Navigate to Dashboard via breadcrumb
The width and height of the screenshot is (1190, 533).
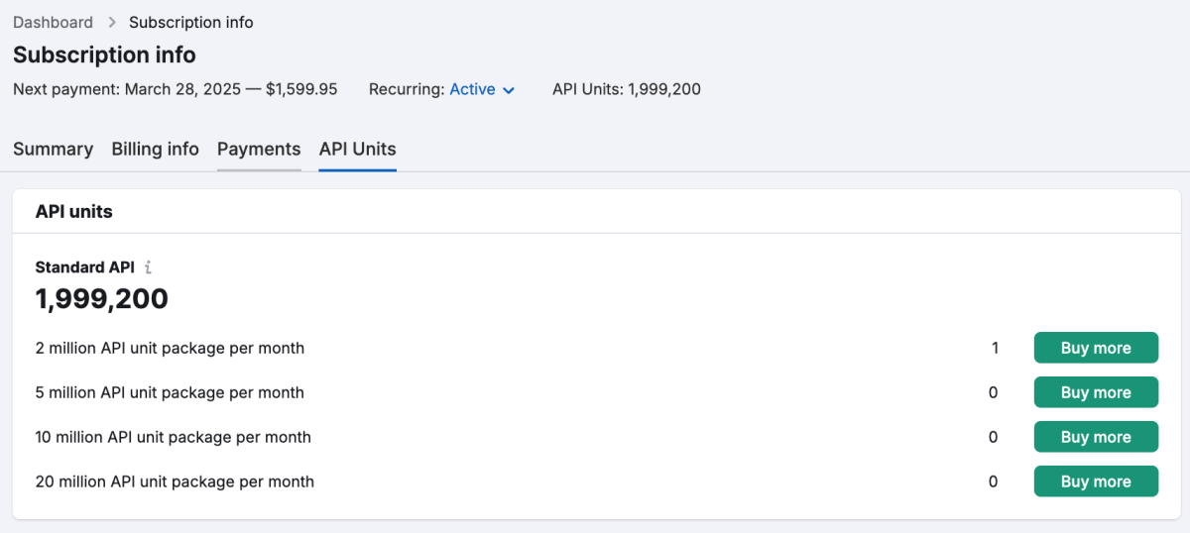click(x=53, y=22)
